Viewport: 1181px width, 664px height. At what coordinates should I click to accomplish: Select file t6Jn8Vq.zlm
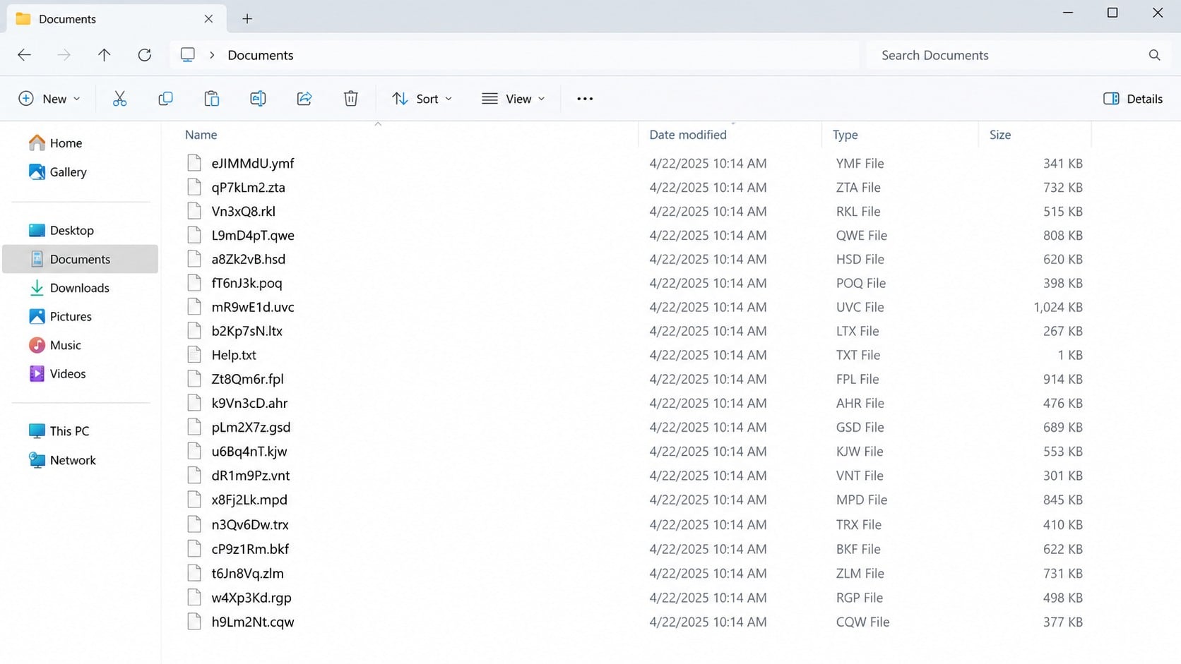pos(247,574)
